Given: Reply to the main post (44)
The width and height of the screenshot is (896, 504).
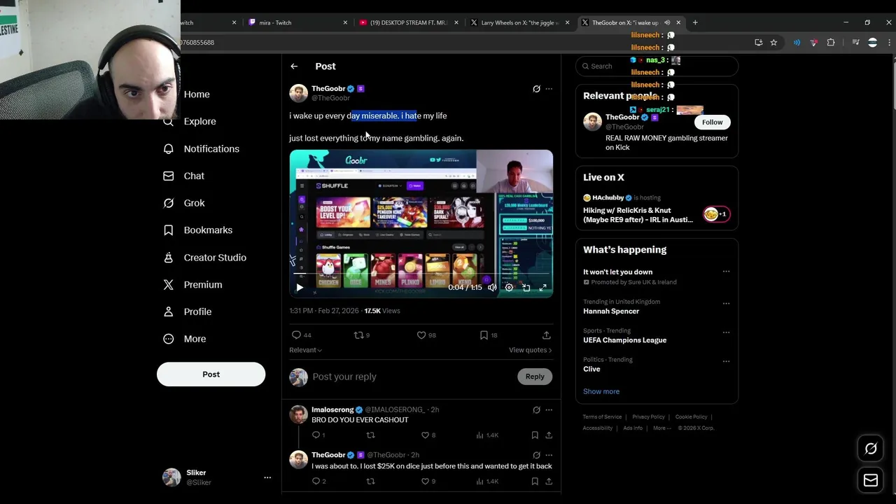Looking at the screenshot, I should point(302,335).
